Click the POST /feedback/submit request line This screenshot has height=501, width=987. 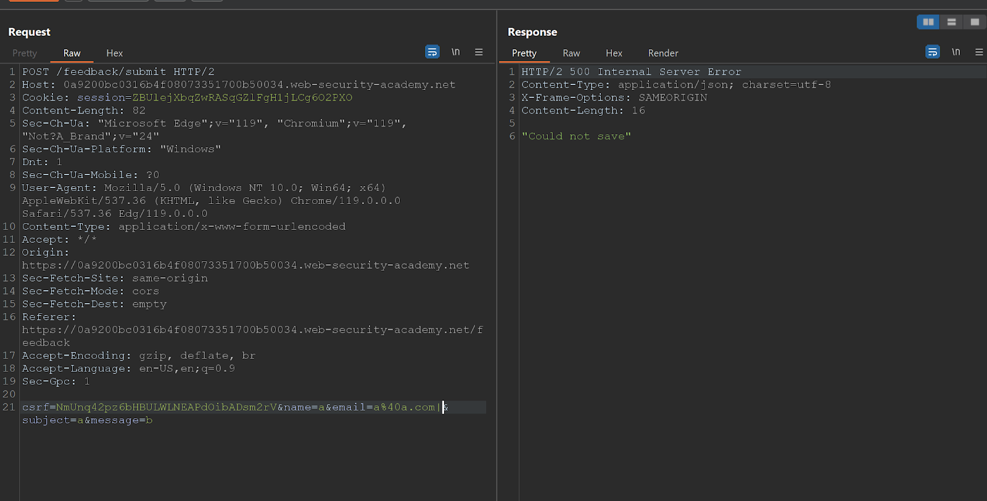click(x=118, y=72)
